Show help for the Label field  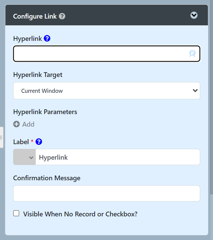coord(39,142)
